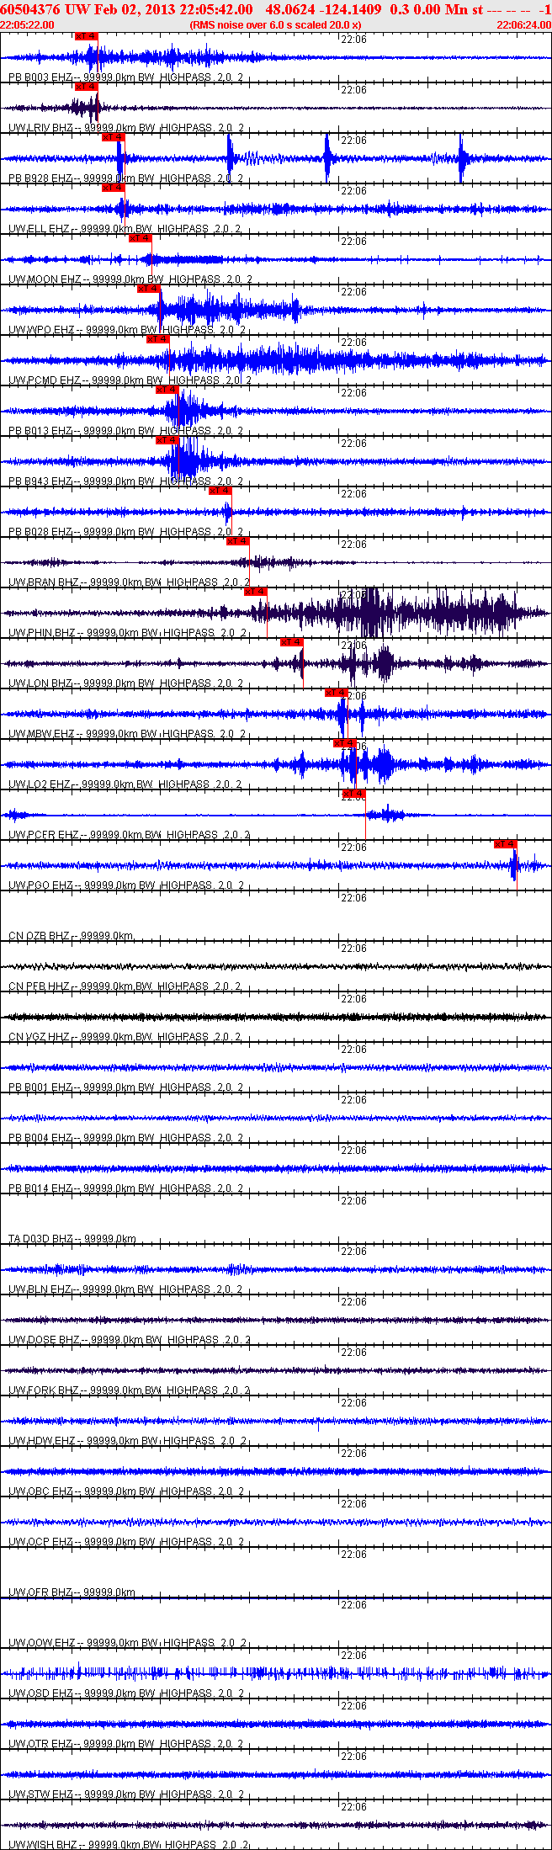Click the red pick flag on PB B003 trace

pos(87,36)
